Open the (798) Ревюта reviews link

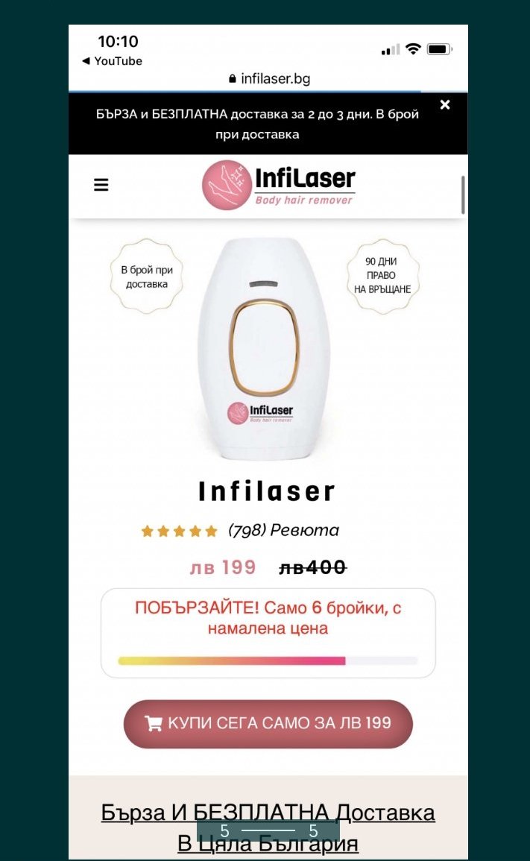283,530
